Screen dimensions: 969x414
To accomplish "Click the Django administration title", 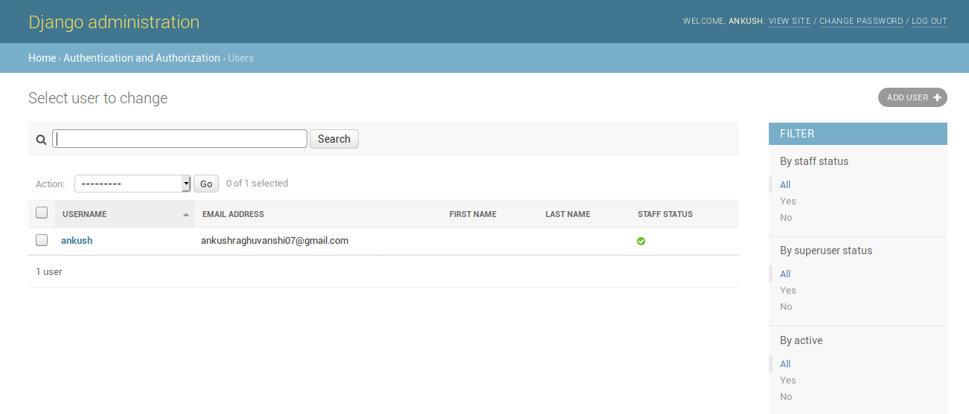I will point(114,22).
